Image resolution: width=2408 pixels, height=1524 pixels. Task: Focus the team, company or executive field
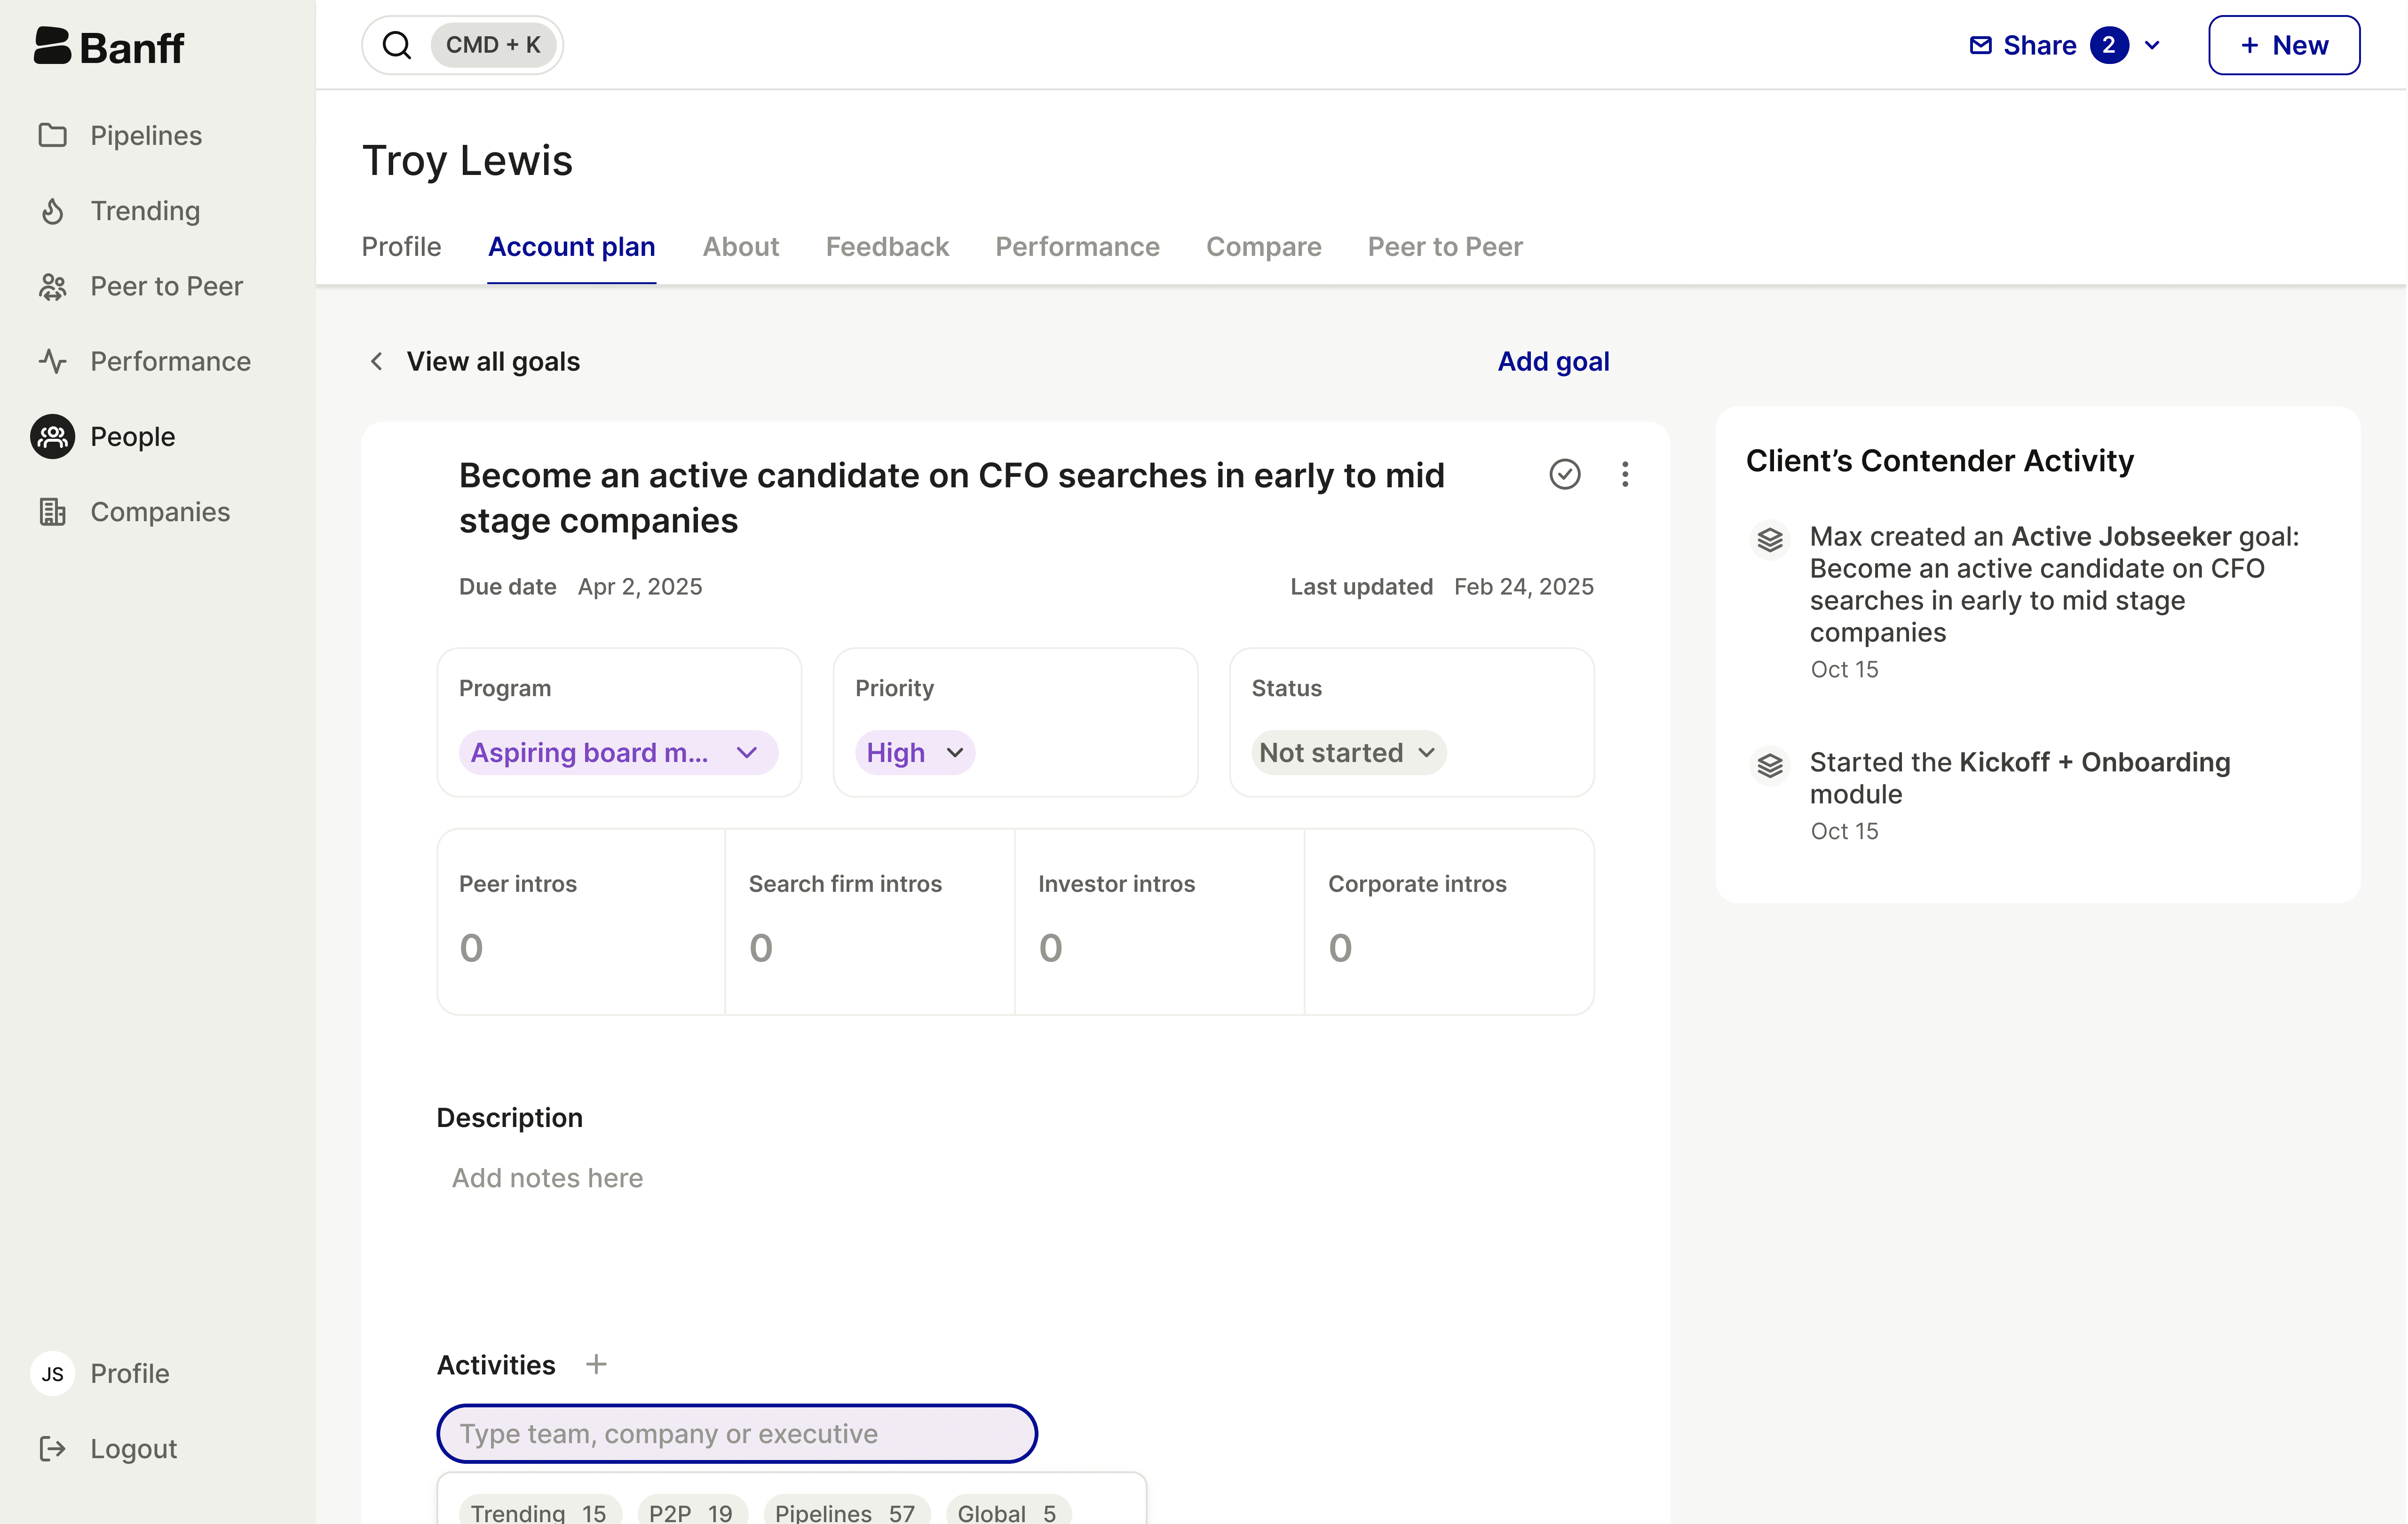[x=736, y=1433]
